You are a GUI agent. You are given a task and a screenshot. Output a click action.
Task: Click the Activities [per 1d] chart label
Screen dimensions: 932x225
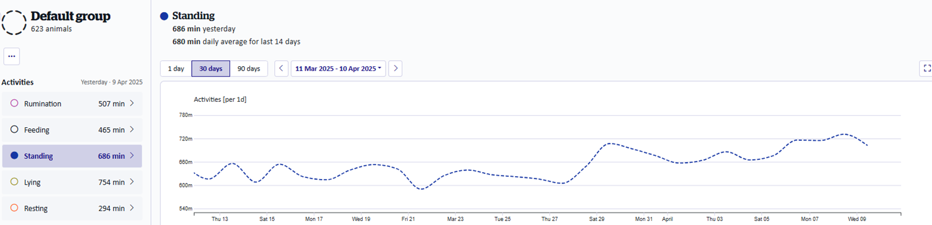[220, 100]
